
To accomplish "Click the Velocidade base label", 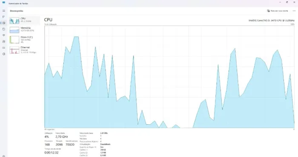I will (86, 133).
